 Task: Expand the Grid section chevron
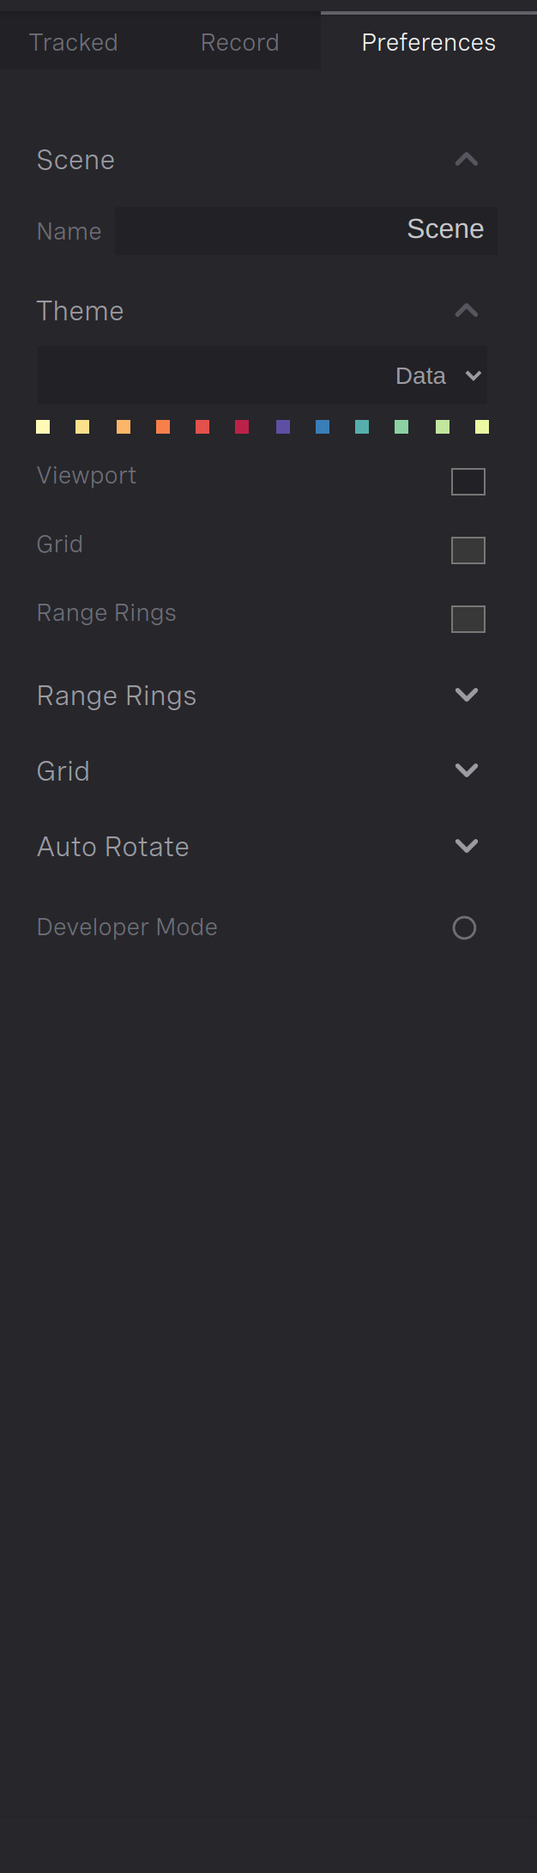click(x=467, y=770)
